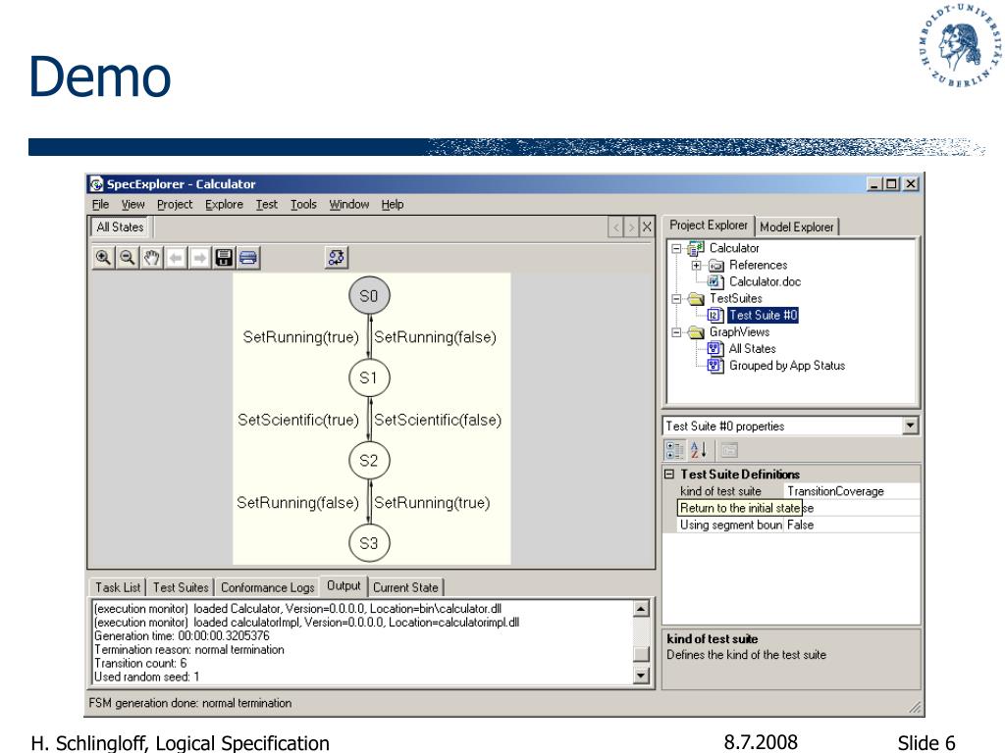Select state node S2 in the graph
This screenshot has width=1005, height=753.
tap(369, 461)
